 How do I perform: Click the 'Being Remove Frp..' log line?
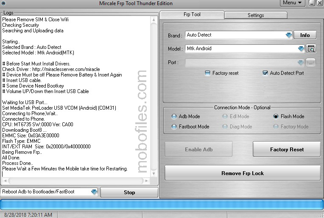[x=22, y=152]
